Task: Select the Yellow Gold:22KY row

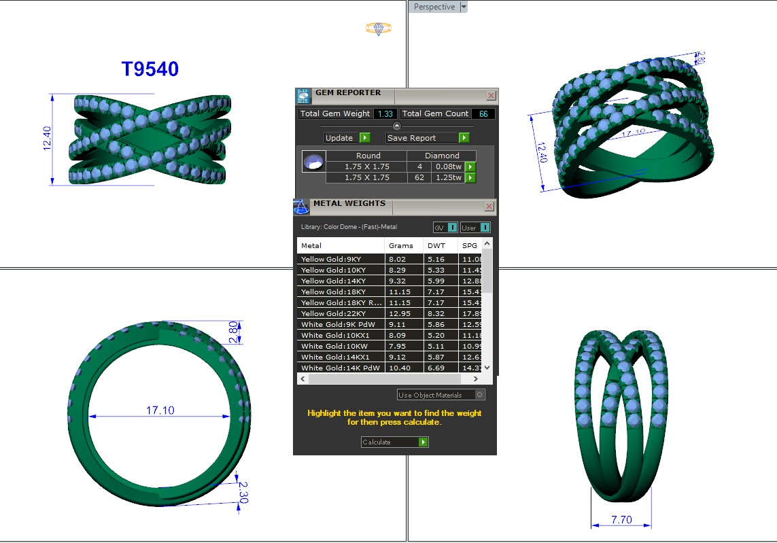Action: click(x=390, y=313)
